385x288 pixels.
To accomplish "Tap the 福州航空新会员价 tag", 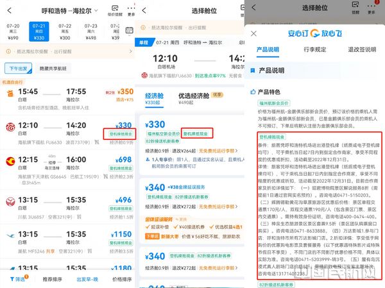I will 163,133.
